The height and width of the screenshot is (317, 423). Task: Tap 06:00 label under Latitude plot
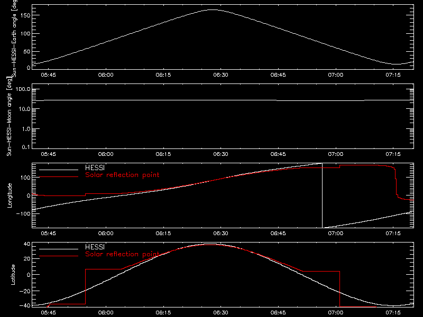point(106,313)
